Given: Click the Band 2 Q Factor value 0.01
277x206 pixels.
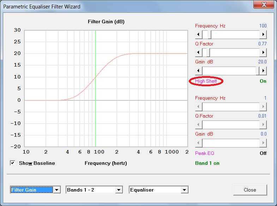Looking at the screenshot, I should coord(262,116).
